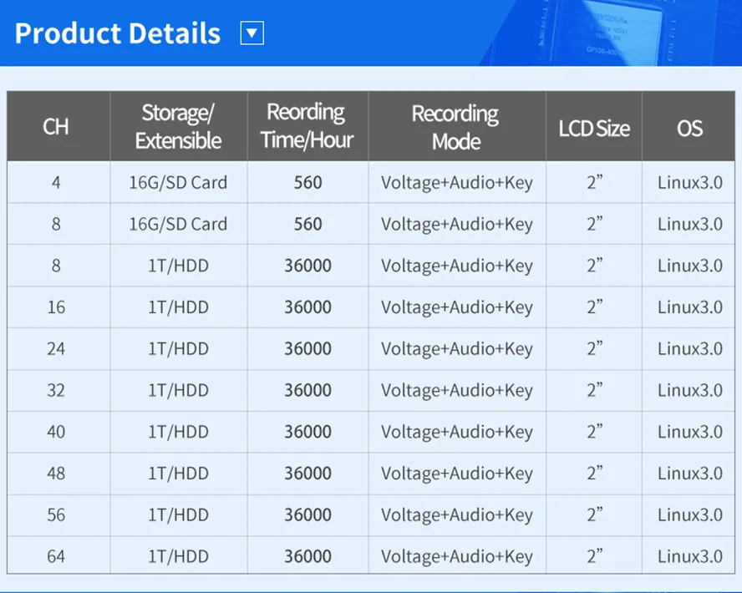Click the 40 channel cell
Viewport: 742px width, 593px height.
pyautogui.click(x=56, y=432)
